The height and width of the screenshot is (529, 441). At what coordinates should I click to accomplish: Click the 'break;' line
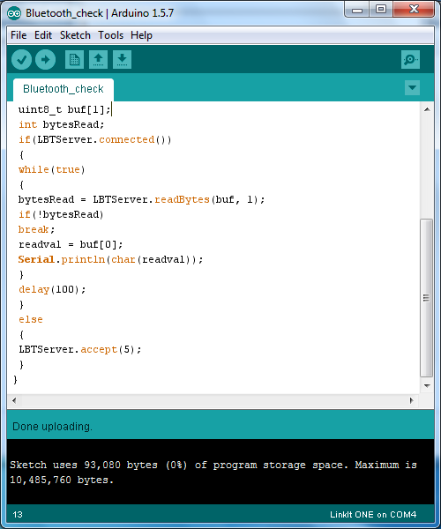pyautogui.click(x=36, y=229)
